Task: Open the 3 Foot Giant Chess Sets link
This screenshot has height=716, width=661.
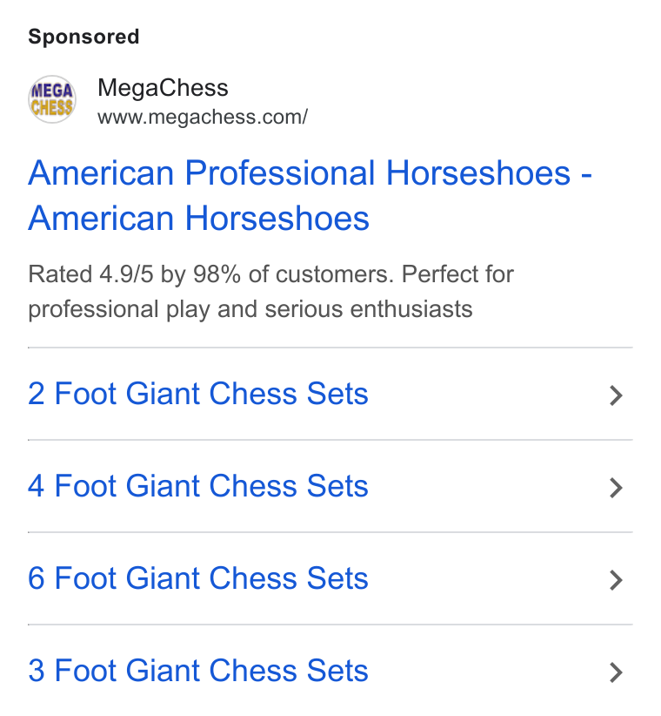Action: (197, 671)
